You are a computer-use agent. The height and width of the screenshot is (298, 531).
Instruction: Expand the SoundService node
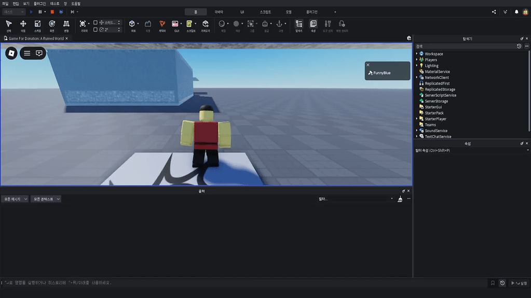(417, 131)
